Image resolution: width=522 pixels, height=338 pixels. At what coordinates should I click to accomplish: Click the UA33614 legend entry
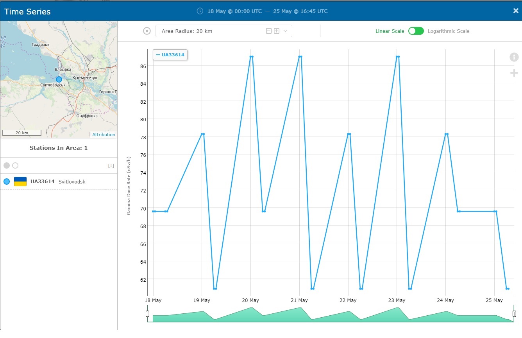(170, 55)
